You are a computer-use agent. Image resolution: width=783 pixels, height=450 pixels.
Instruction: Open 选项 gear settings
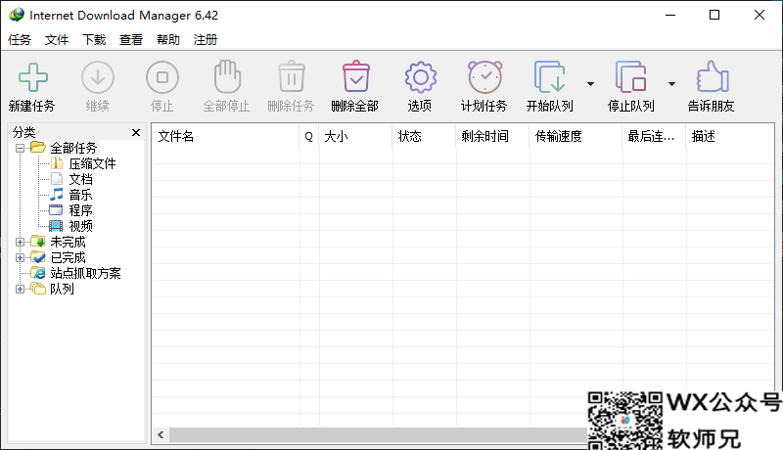pos(421,77)
